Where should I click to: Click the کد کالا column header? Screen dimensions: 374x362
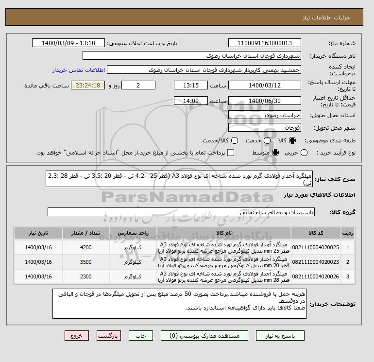(x=316, y=233)
